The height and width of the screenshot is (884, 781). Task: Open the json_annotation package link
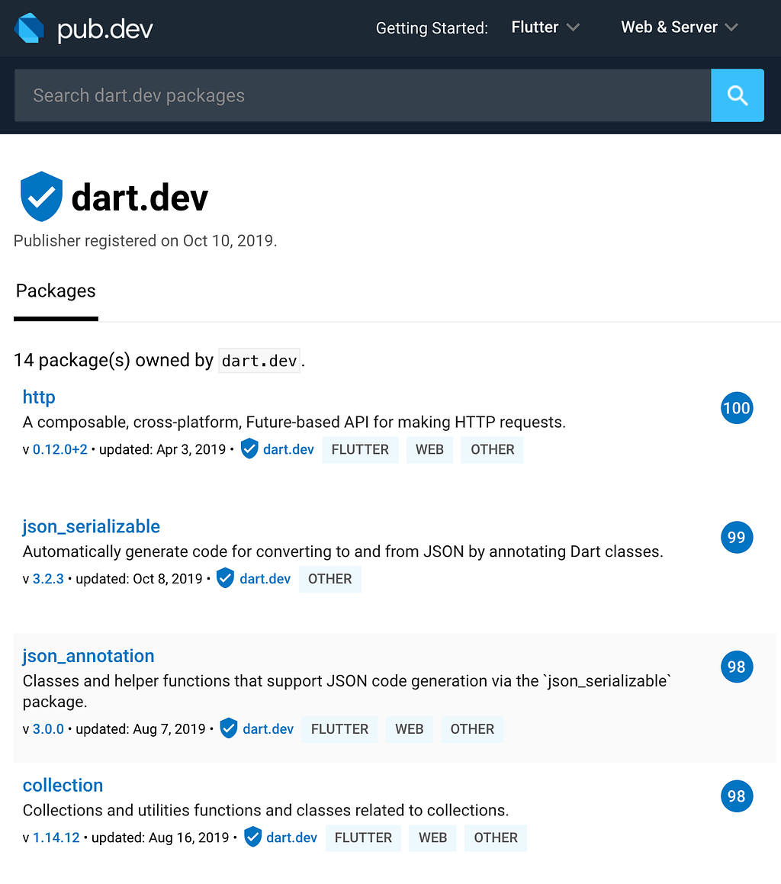click(88, 656)
